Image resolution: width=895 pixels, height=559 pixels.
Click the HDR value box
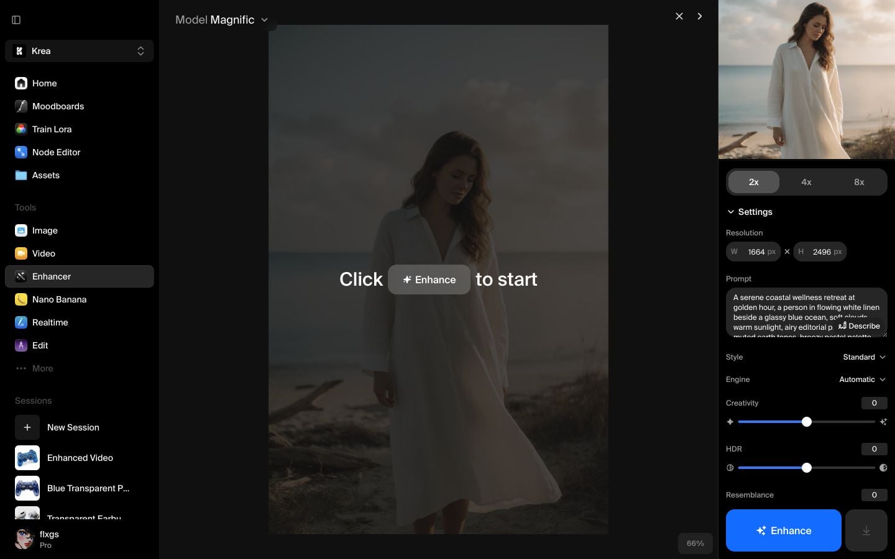point(874,449)
